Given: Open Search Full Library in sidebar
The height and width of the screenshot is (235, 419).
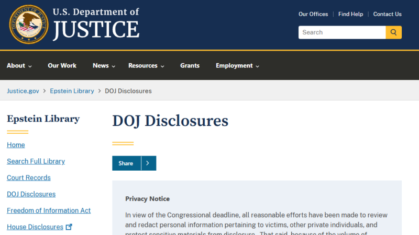Looking at the screenshot, I should point(36,161).
